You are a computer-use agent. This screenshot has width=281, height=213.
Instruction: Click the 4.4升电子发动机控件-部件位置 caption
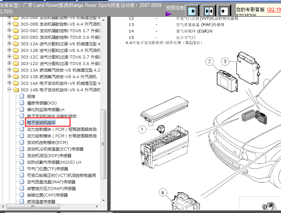click(x=164, y=43)
